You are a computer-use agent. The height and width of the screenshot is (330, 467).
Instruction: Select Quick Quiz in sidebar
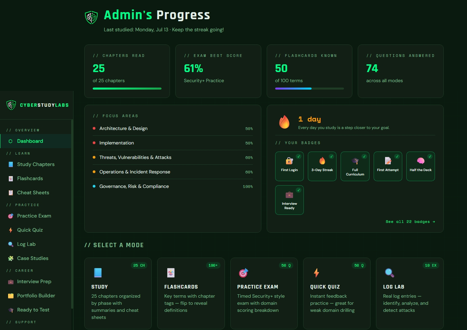click(x=35, y=230)
